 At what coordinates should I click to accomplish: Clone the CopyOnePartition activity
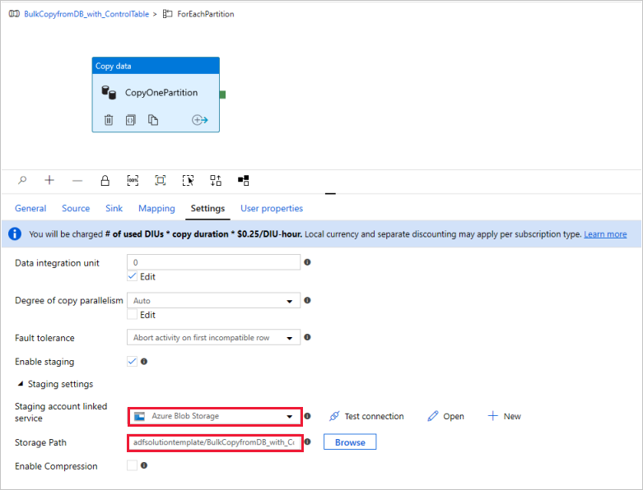point(153,120)
